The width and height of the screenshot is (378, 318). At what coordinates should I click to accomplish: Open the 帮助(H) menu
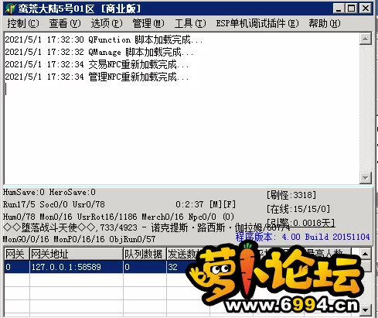point(325,23)
